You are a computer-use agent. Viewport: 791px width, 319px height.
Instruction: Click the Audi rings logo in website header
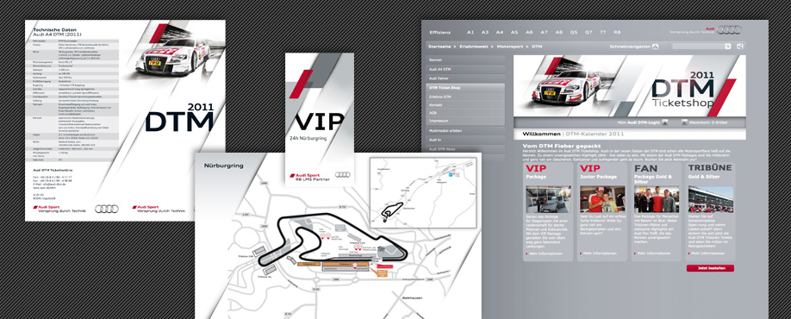pos(730,30)
